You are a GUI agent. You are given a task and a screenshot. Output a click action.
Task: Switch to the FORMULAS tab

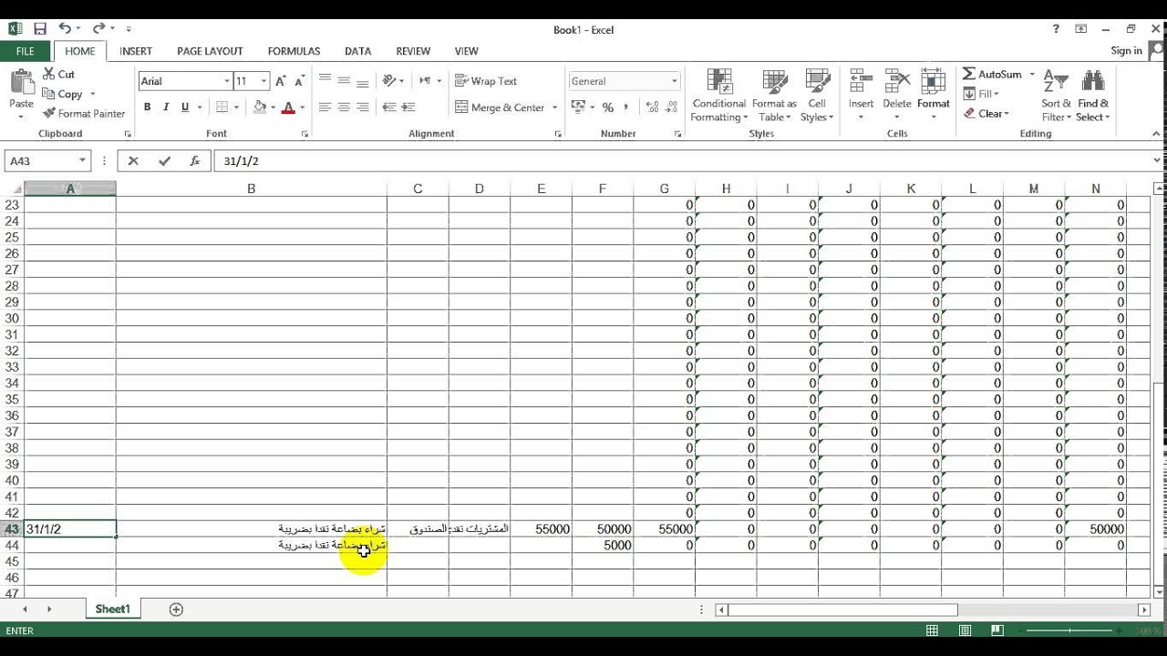pyautogui.click(x=294, y=51)
